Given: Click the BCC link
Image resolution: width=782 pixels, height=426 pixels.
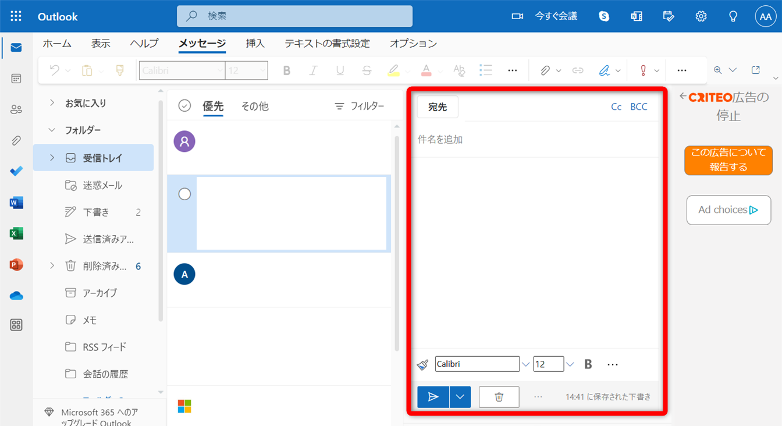Looking at the screenshot, I should (638, 107).
